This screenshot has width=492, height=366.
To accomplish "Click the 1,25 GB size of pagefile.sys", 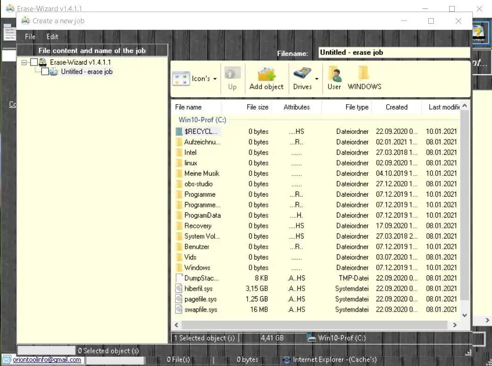I will pos(257,299).
